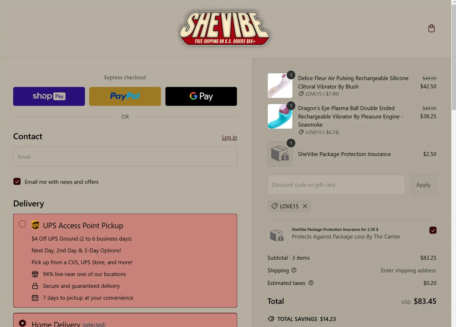
Task: Select Home Delivery radio option
Action: pos(23,323)
